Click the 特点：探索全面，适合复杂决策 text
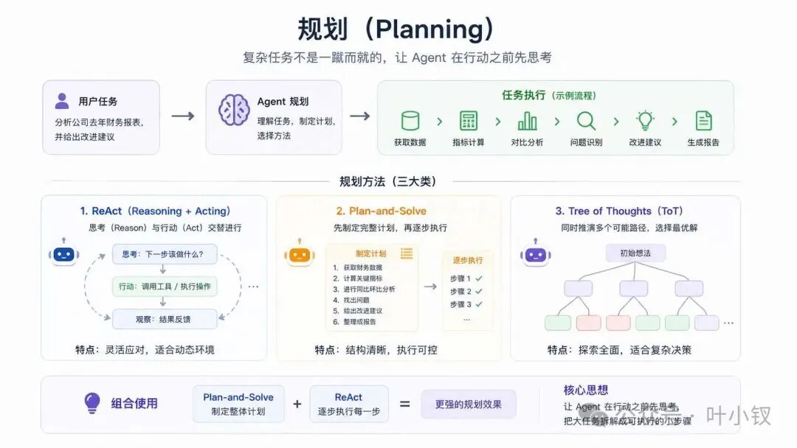 click(619, 349)
